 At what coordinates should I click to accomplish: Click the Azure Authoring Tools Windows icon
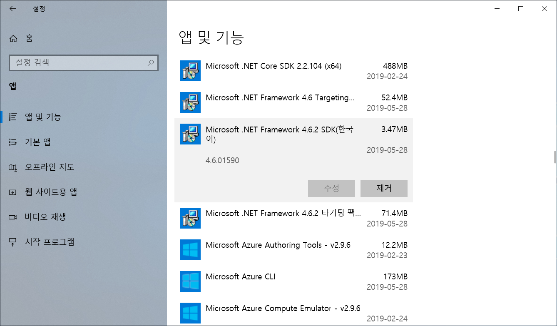click(x=190, y=250)
